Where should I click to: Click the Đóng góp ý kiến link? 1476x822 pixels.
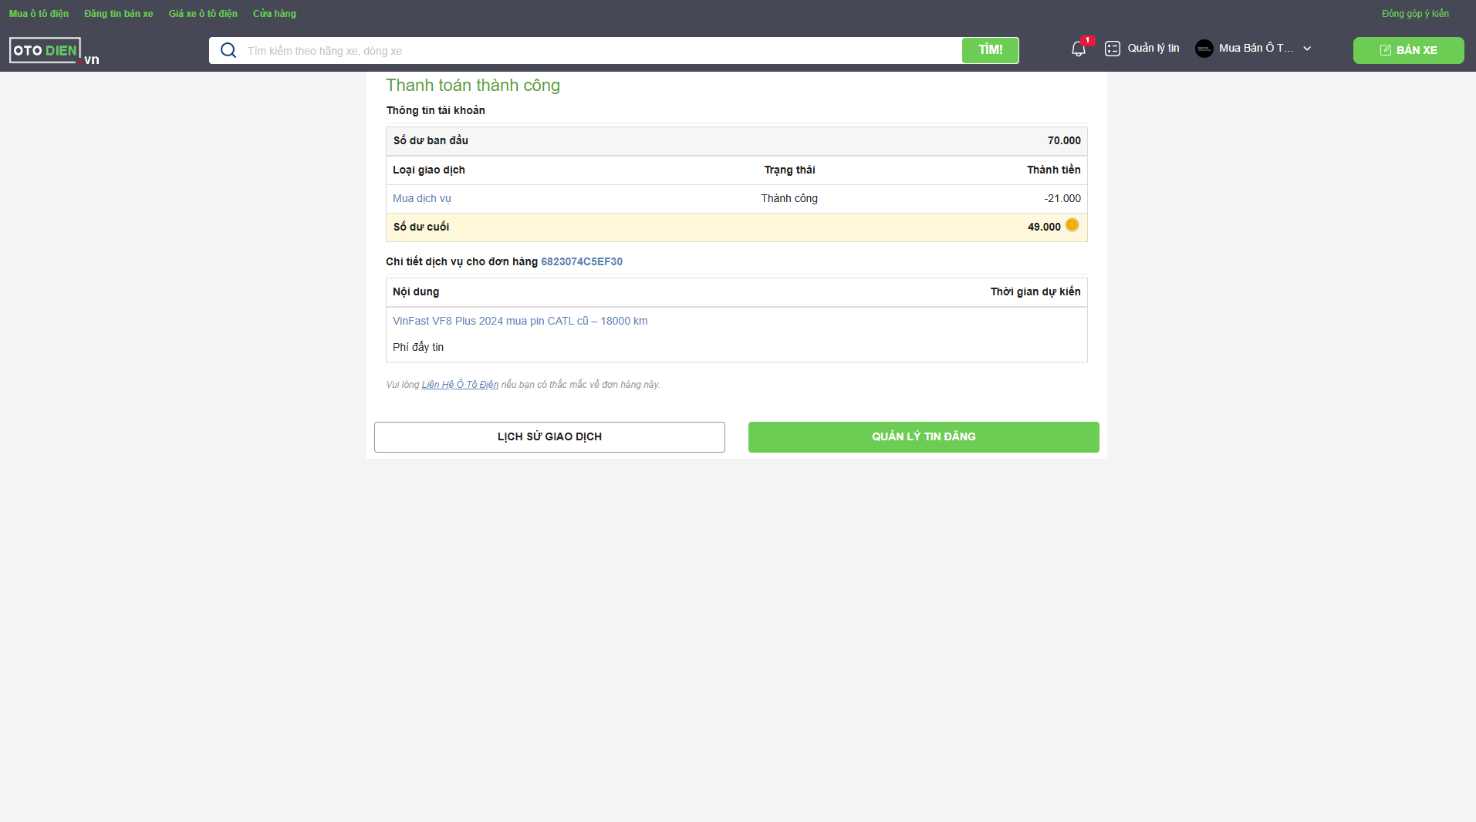tap(1414, 14)
